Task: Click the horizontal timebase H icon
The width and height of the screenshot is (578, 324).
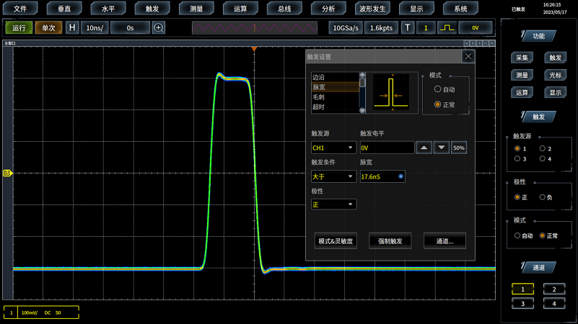Action: click(x=72, y=27)
